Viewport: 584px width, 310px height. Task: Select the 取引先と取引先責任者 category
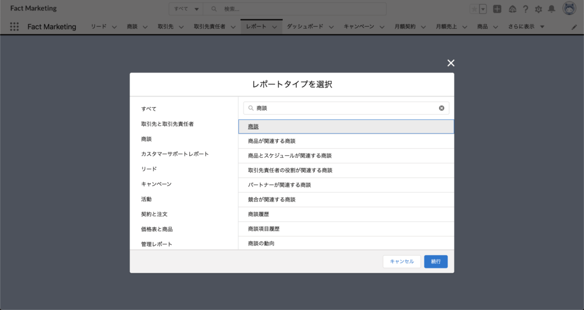(167, 124)
